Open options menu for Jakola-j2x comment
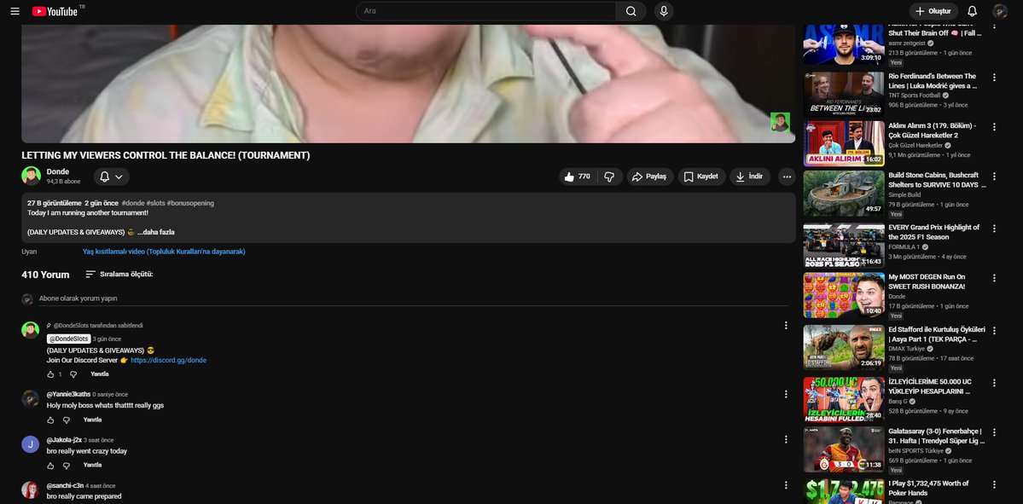Image resolution: width=1023 pixels, height=504 pixels. coord(786,440)
